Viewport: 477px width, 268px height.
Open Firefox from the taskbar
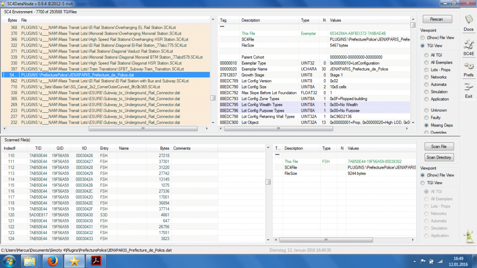(53, 261)
